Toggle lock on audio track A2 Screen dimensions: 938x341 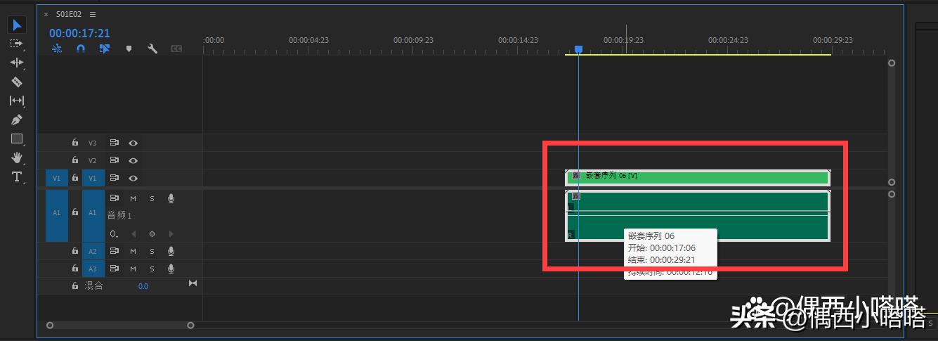[x=75, y=251]
